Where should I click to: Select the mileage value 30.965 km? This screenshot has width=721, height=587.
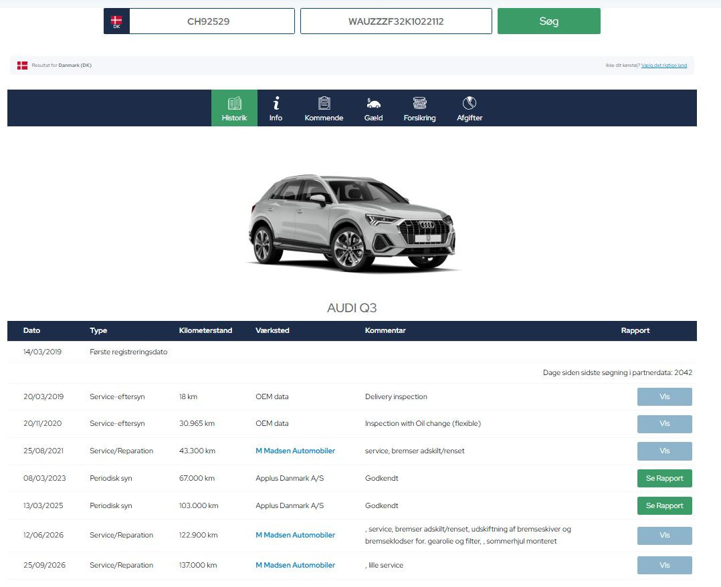tap(197, 424)
